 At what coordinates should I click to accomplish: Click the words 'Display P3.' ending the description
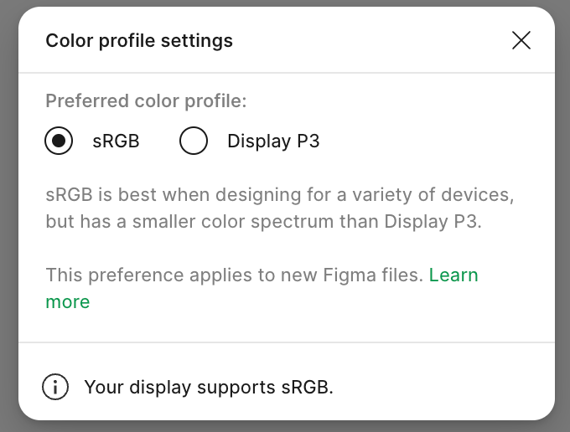coord(433,222)
